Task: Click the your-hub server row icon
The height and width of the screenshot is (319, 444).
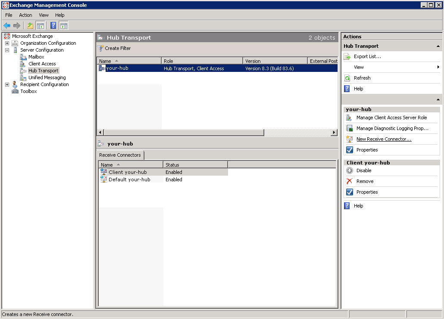Action: coord(102,68)
